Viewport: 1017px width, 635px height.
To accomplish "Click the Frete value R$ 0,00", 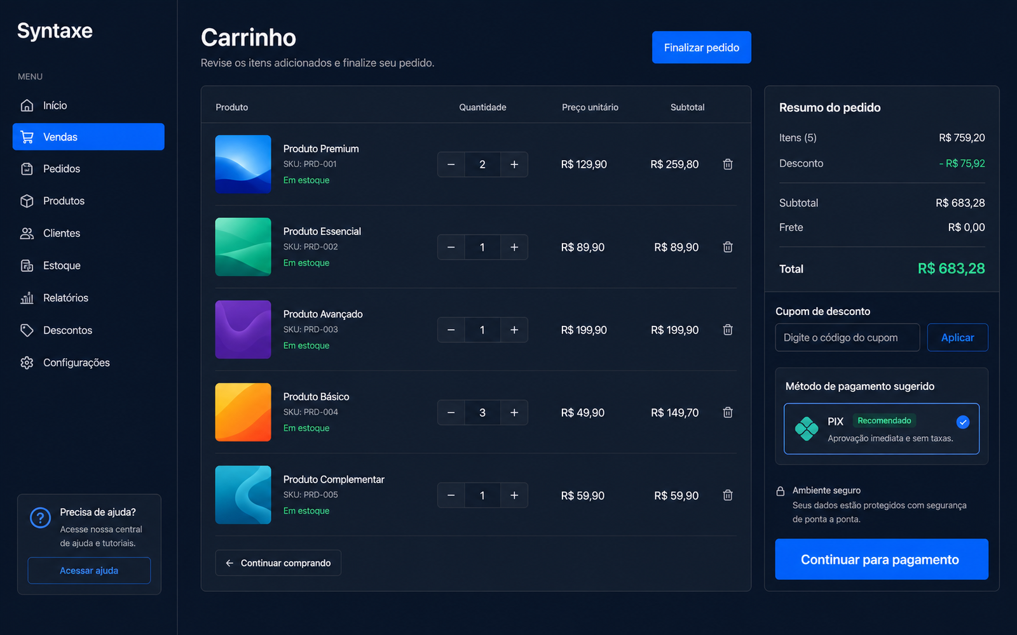I will pos(966,227).
